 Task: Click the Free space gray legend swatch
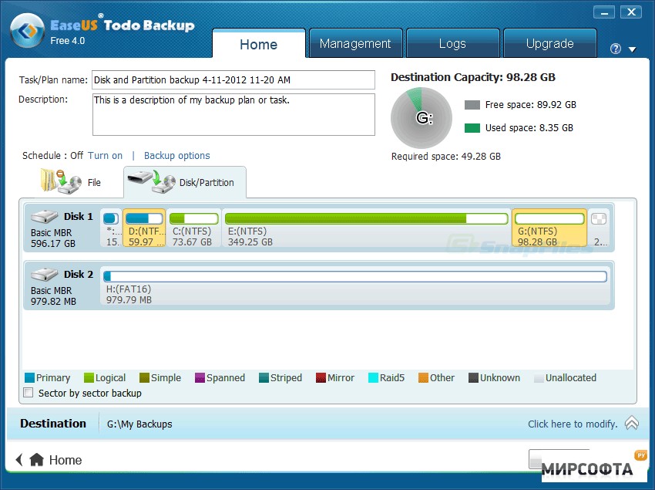pyautogui.click(x=472, y=105)
